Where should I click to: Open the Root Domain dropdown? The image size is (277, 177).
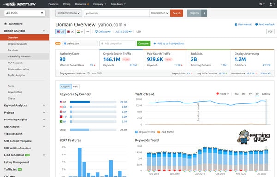pyautogui.click(x=160, y=13)
